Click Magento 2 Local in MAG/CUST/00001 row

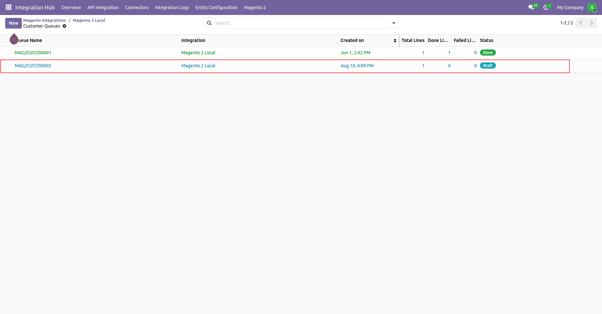pyautogui.click(x=198, y=53)
